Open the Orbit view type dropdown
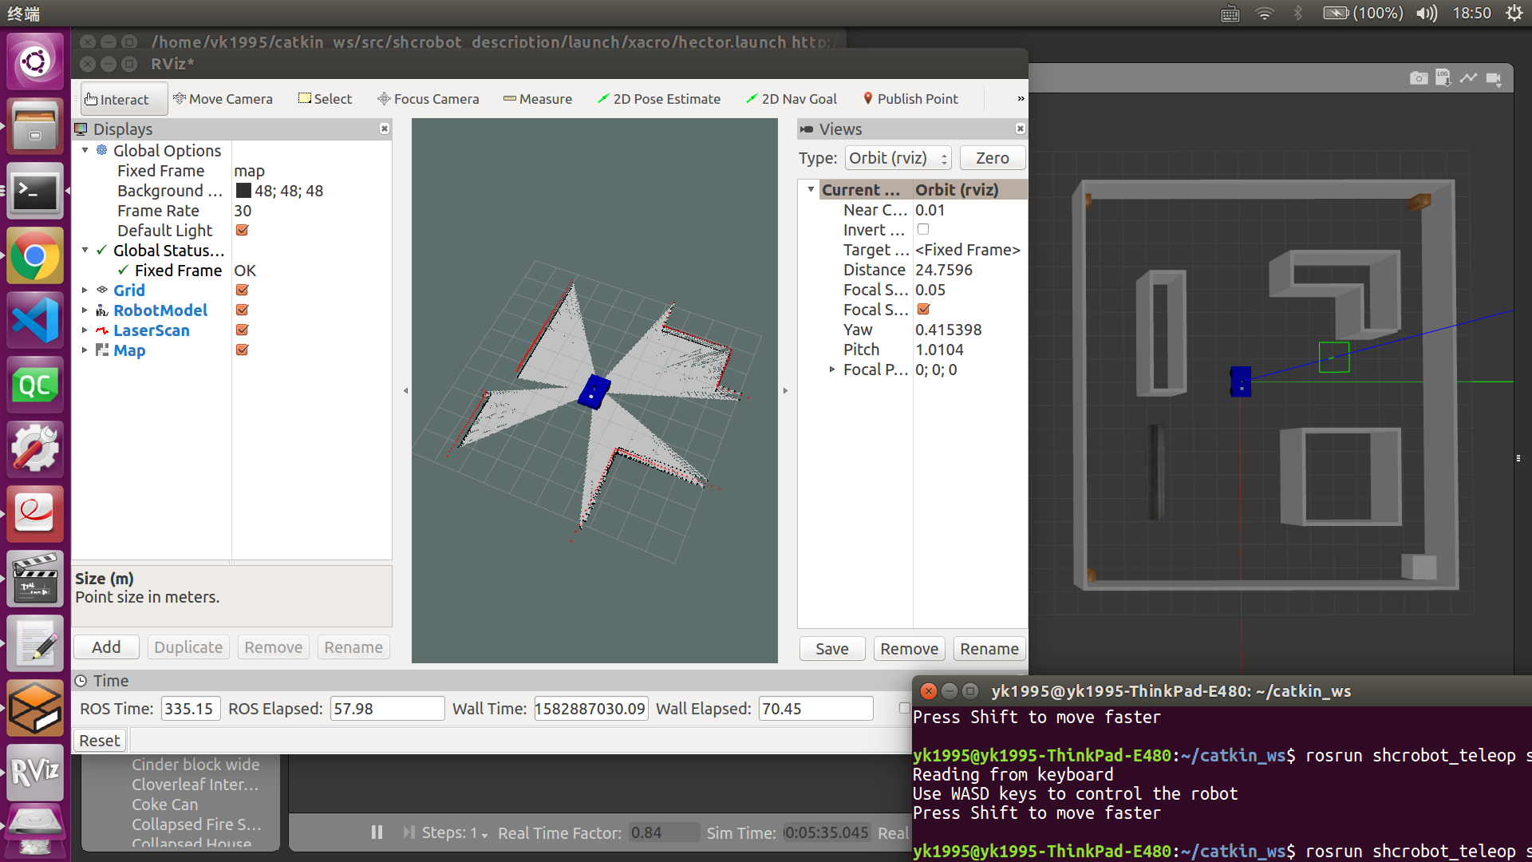The width and height of the screenshot is (1532, 862). pos(898,158)
